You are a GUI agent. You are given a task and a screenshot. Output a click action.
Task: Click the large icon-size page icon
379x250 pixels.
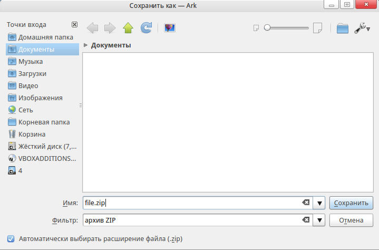pyautogui.click(x=317, y=28)
